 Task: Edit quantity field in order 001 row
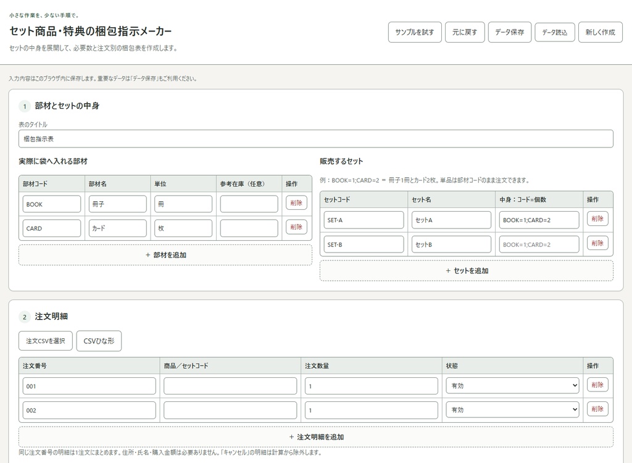[371, 386]
